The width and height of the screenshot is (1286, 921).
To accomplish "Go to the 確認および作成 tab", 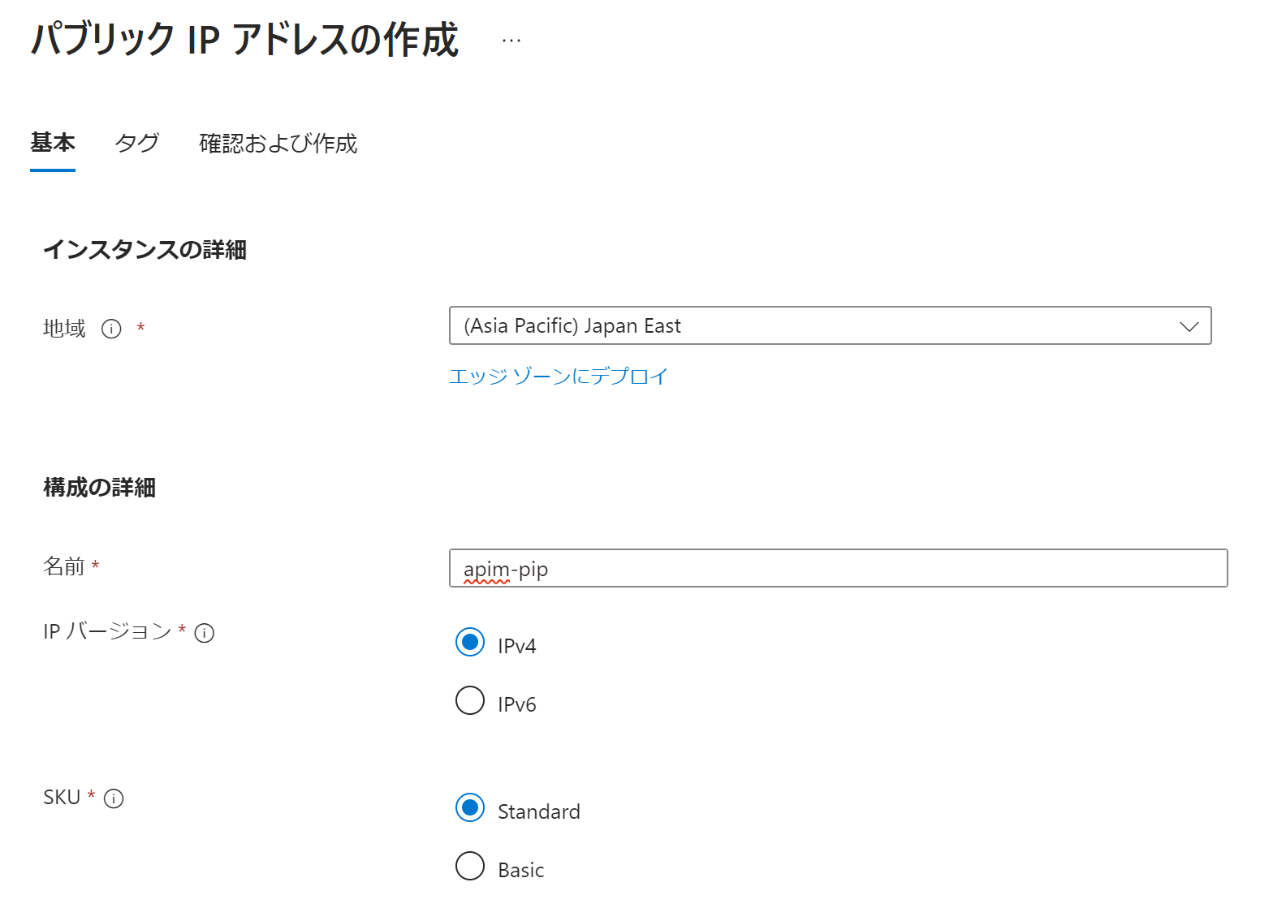I will coord(278,143).
